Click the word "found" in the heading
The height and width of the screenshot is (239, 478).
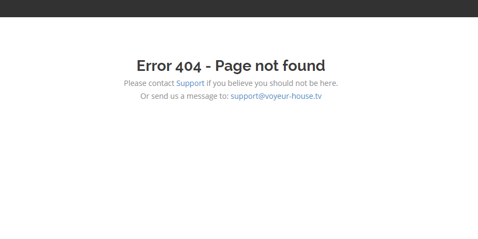point(304,66)
